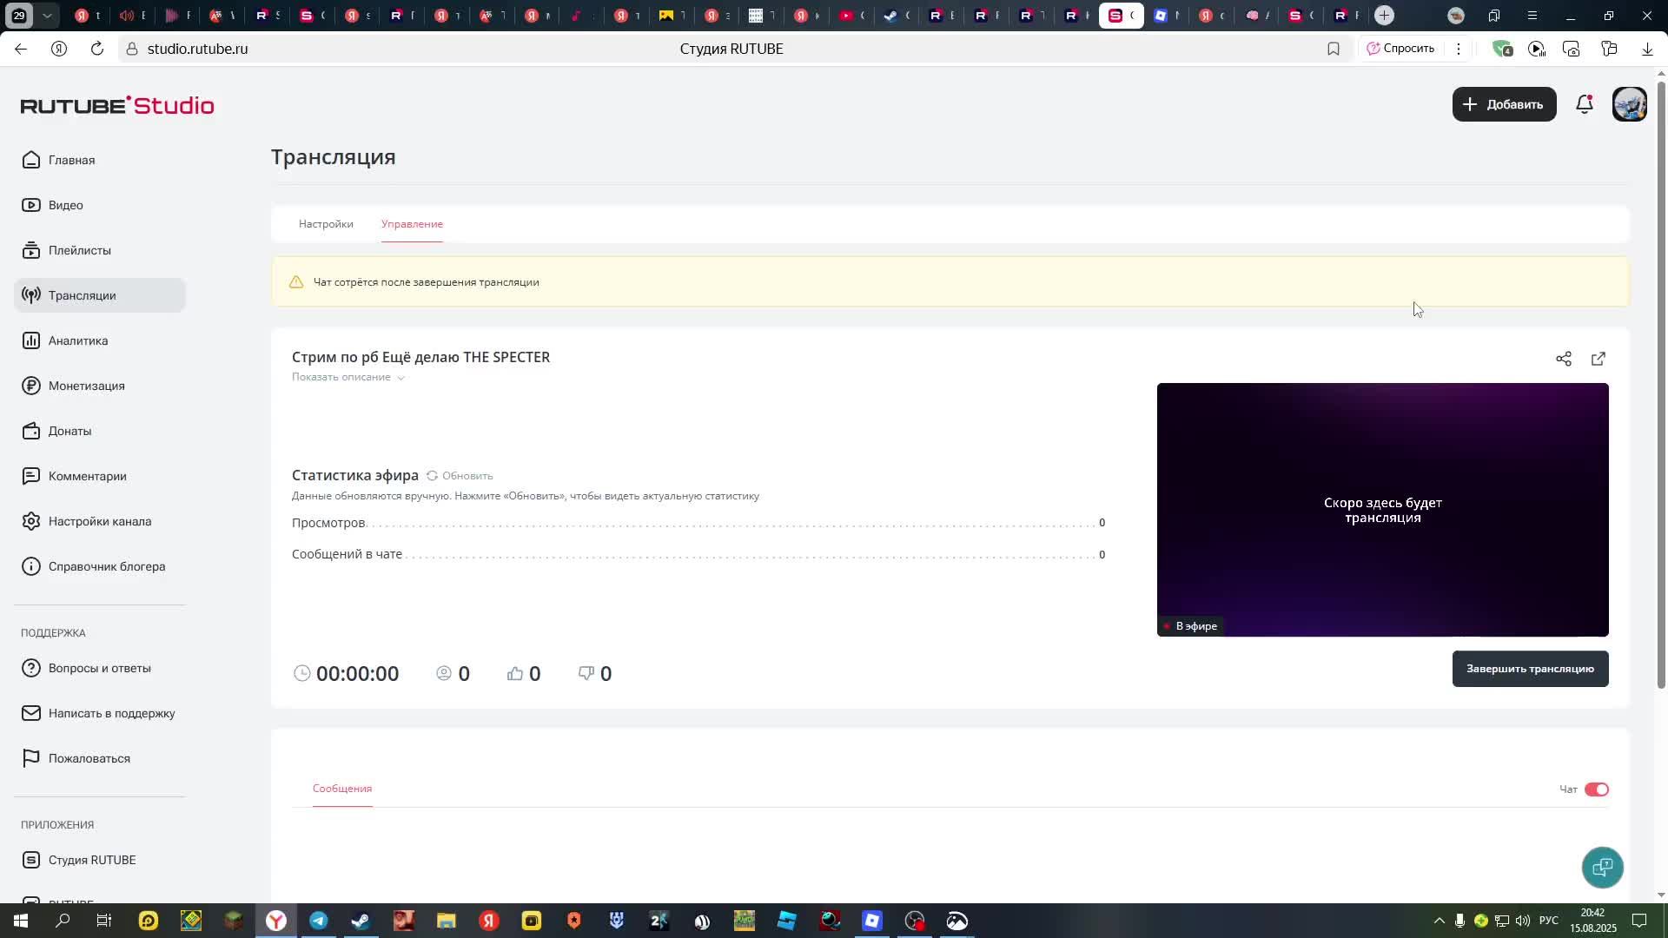The width and height of the screenshot is (1668, 938).
Task: Select the Сообщения tab
Action: (341, 789)
